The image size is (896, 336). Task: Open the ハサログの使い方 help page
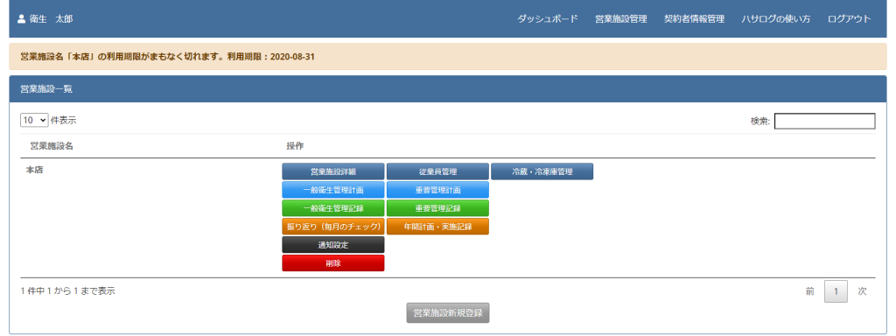pyautogui.click(x=776, y=19)
